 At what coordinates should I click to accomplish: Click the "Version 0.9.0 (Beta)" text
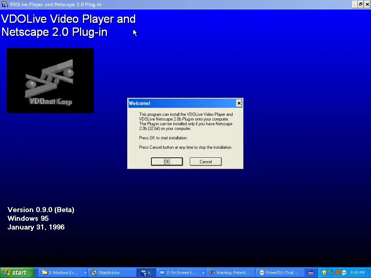41,210
